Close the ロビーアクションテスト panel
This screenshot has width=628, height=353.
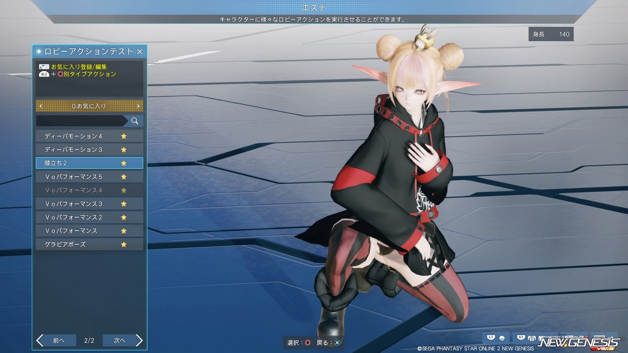click(140, 52)
